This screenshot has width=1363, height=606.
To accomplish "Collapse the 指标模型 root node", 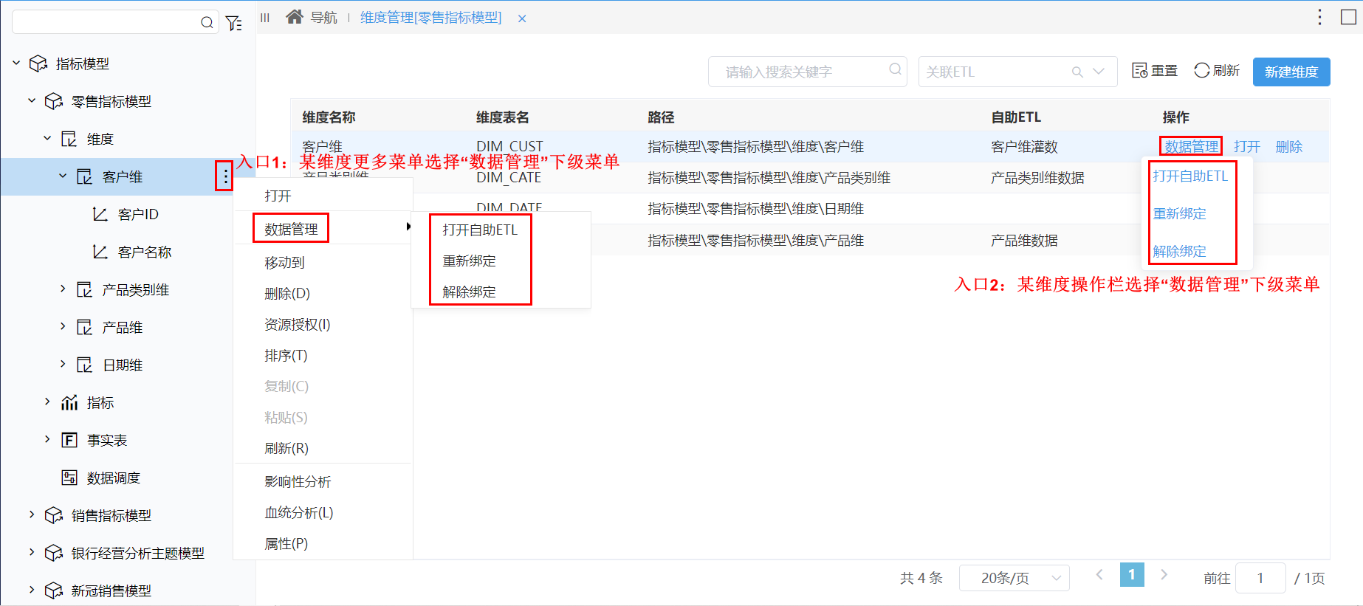I will (16, 63).
